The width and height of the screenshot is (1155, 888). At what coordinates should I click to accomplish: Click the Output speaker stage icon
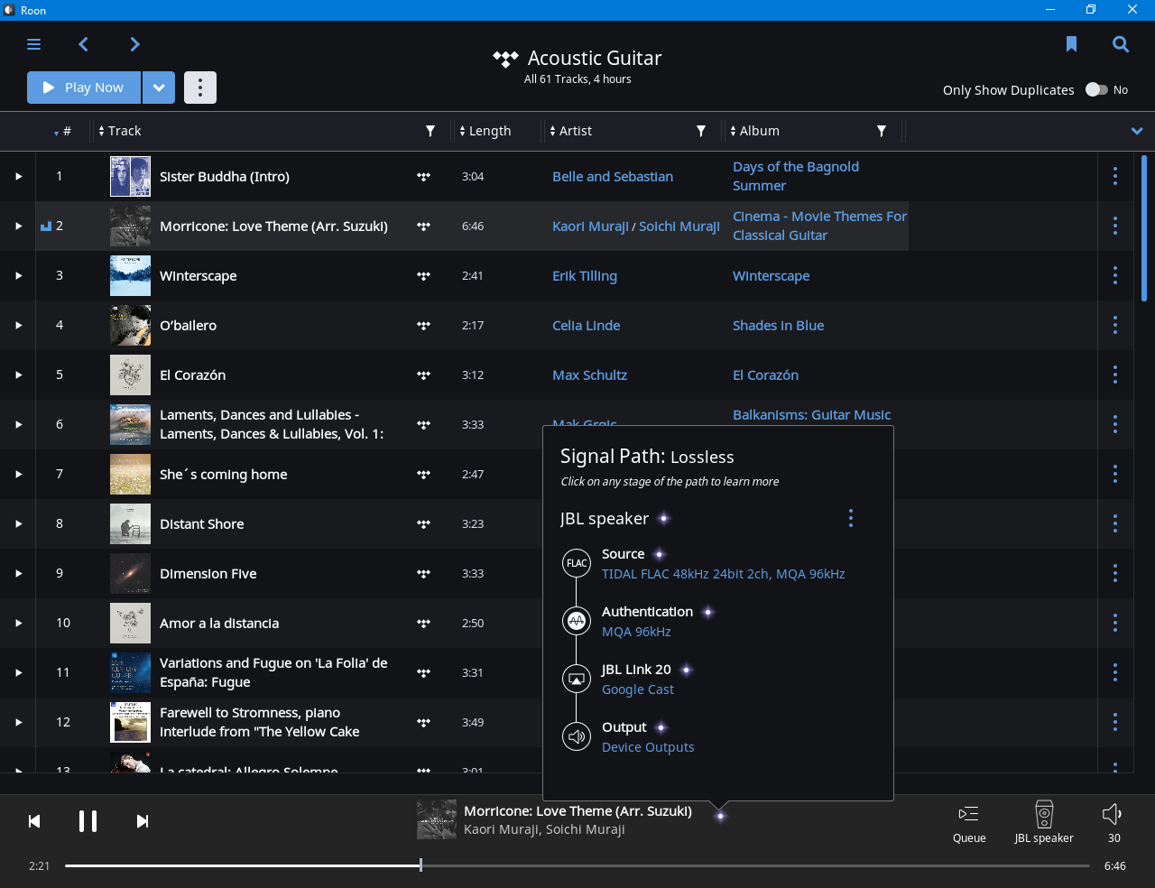pyautogui.click(x=577, y=736)
